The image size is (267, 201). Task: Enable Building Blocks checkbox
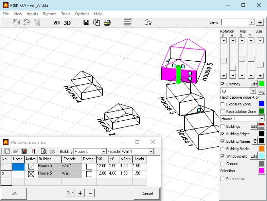pyautogui.click(x=222, y=149)
